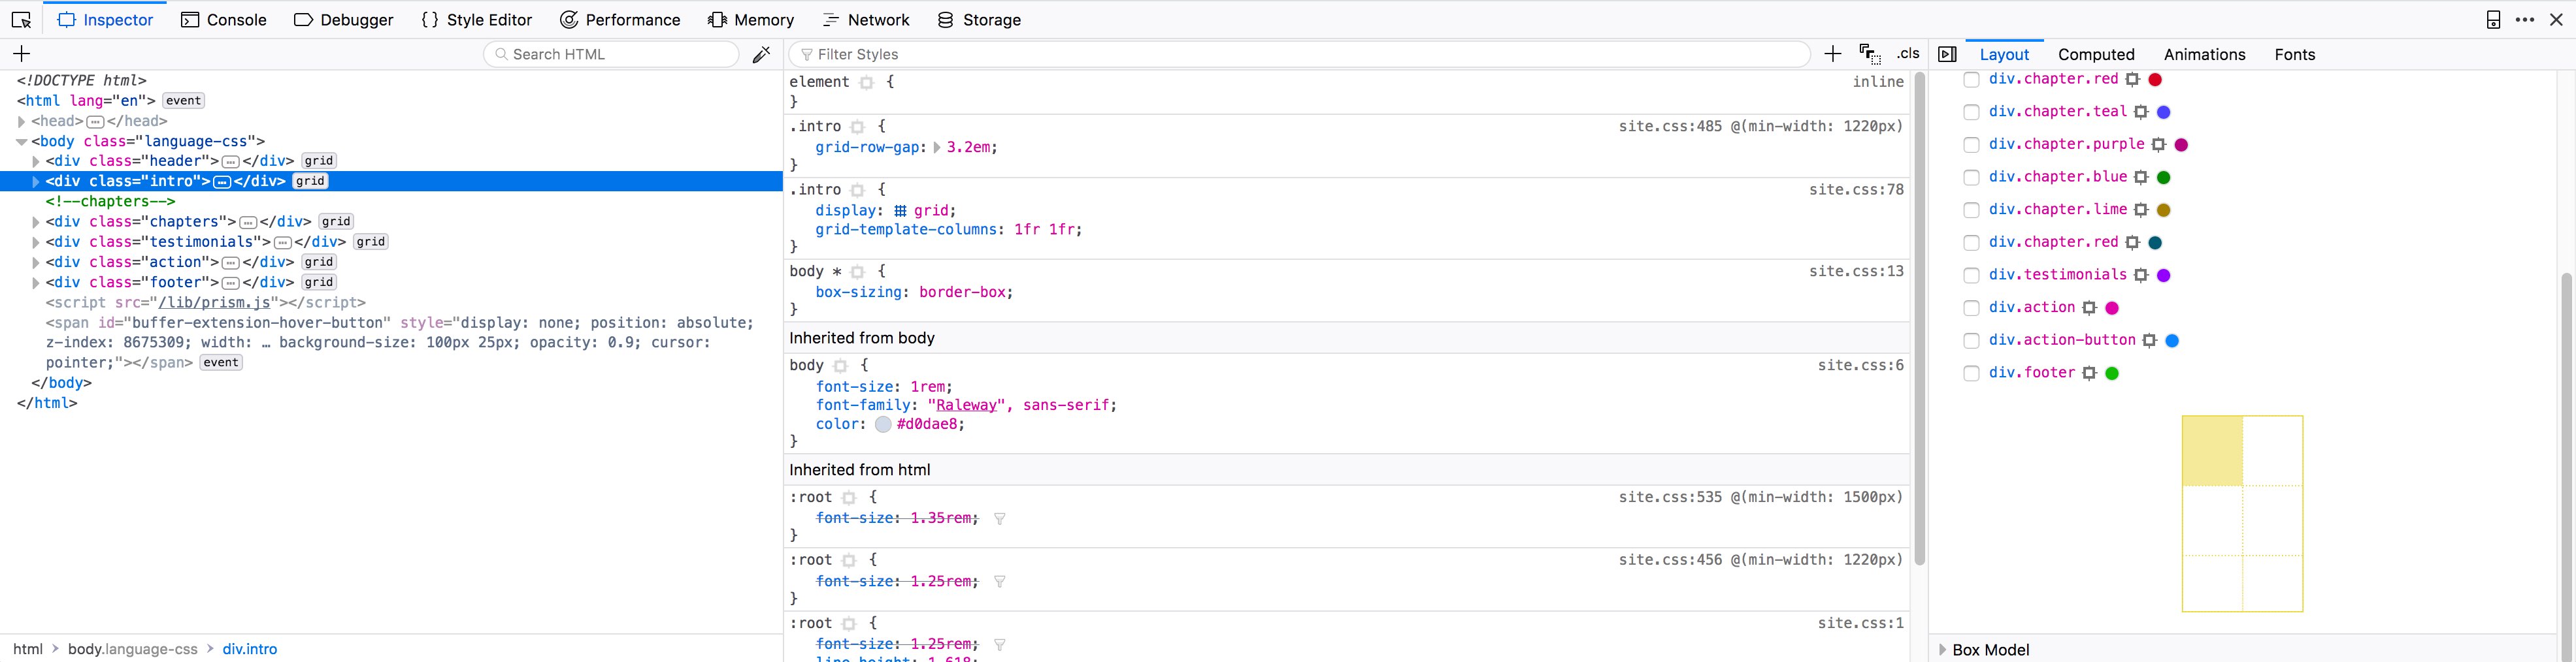Expand the selected intro div node
This screenshot has width=2576, height=662.
coord(35,181)
